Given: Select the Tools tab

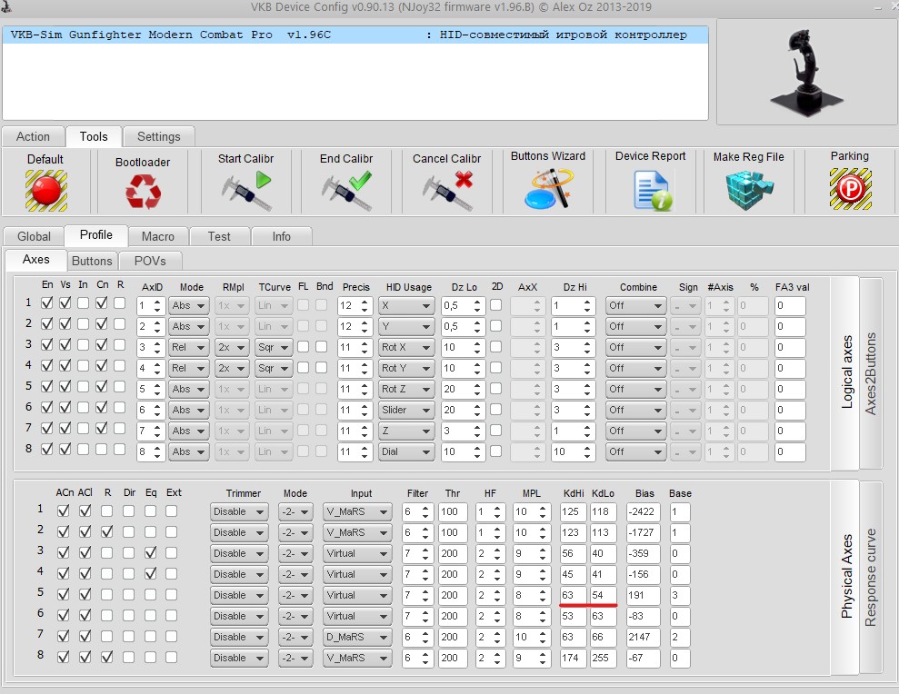Looking at the screenshot, I should [94, 136].
